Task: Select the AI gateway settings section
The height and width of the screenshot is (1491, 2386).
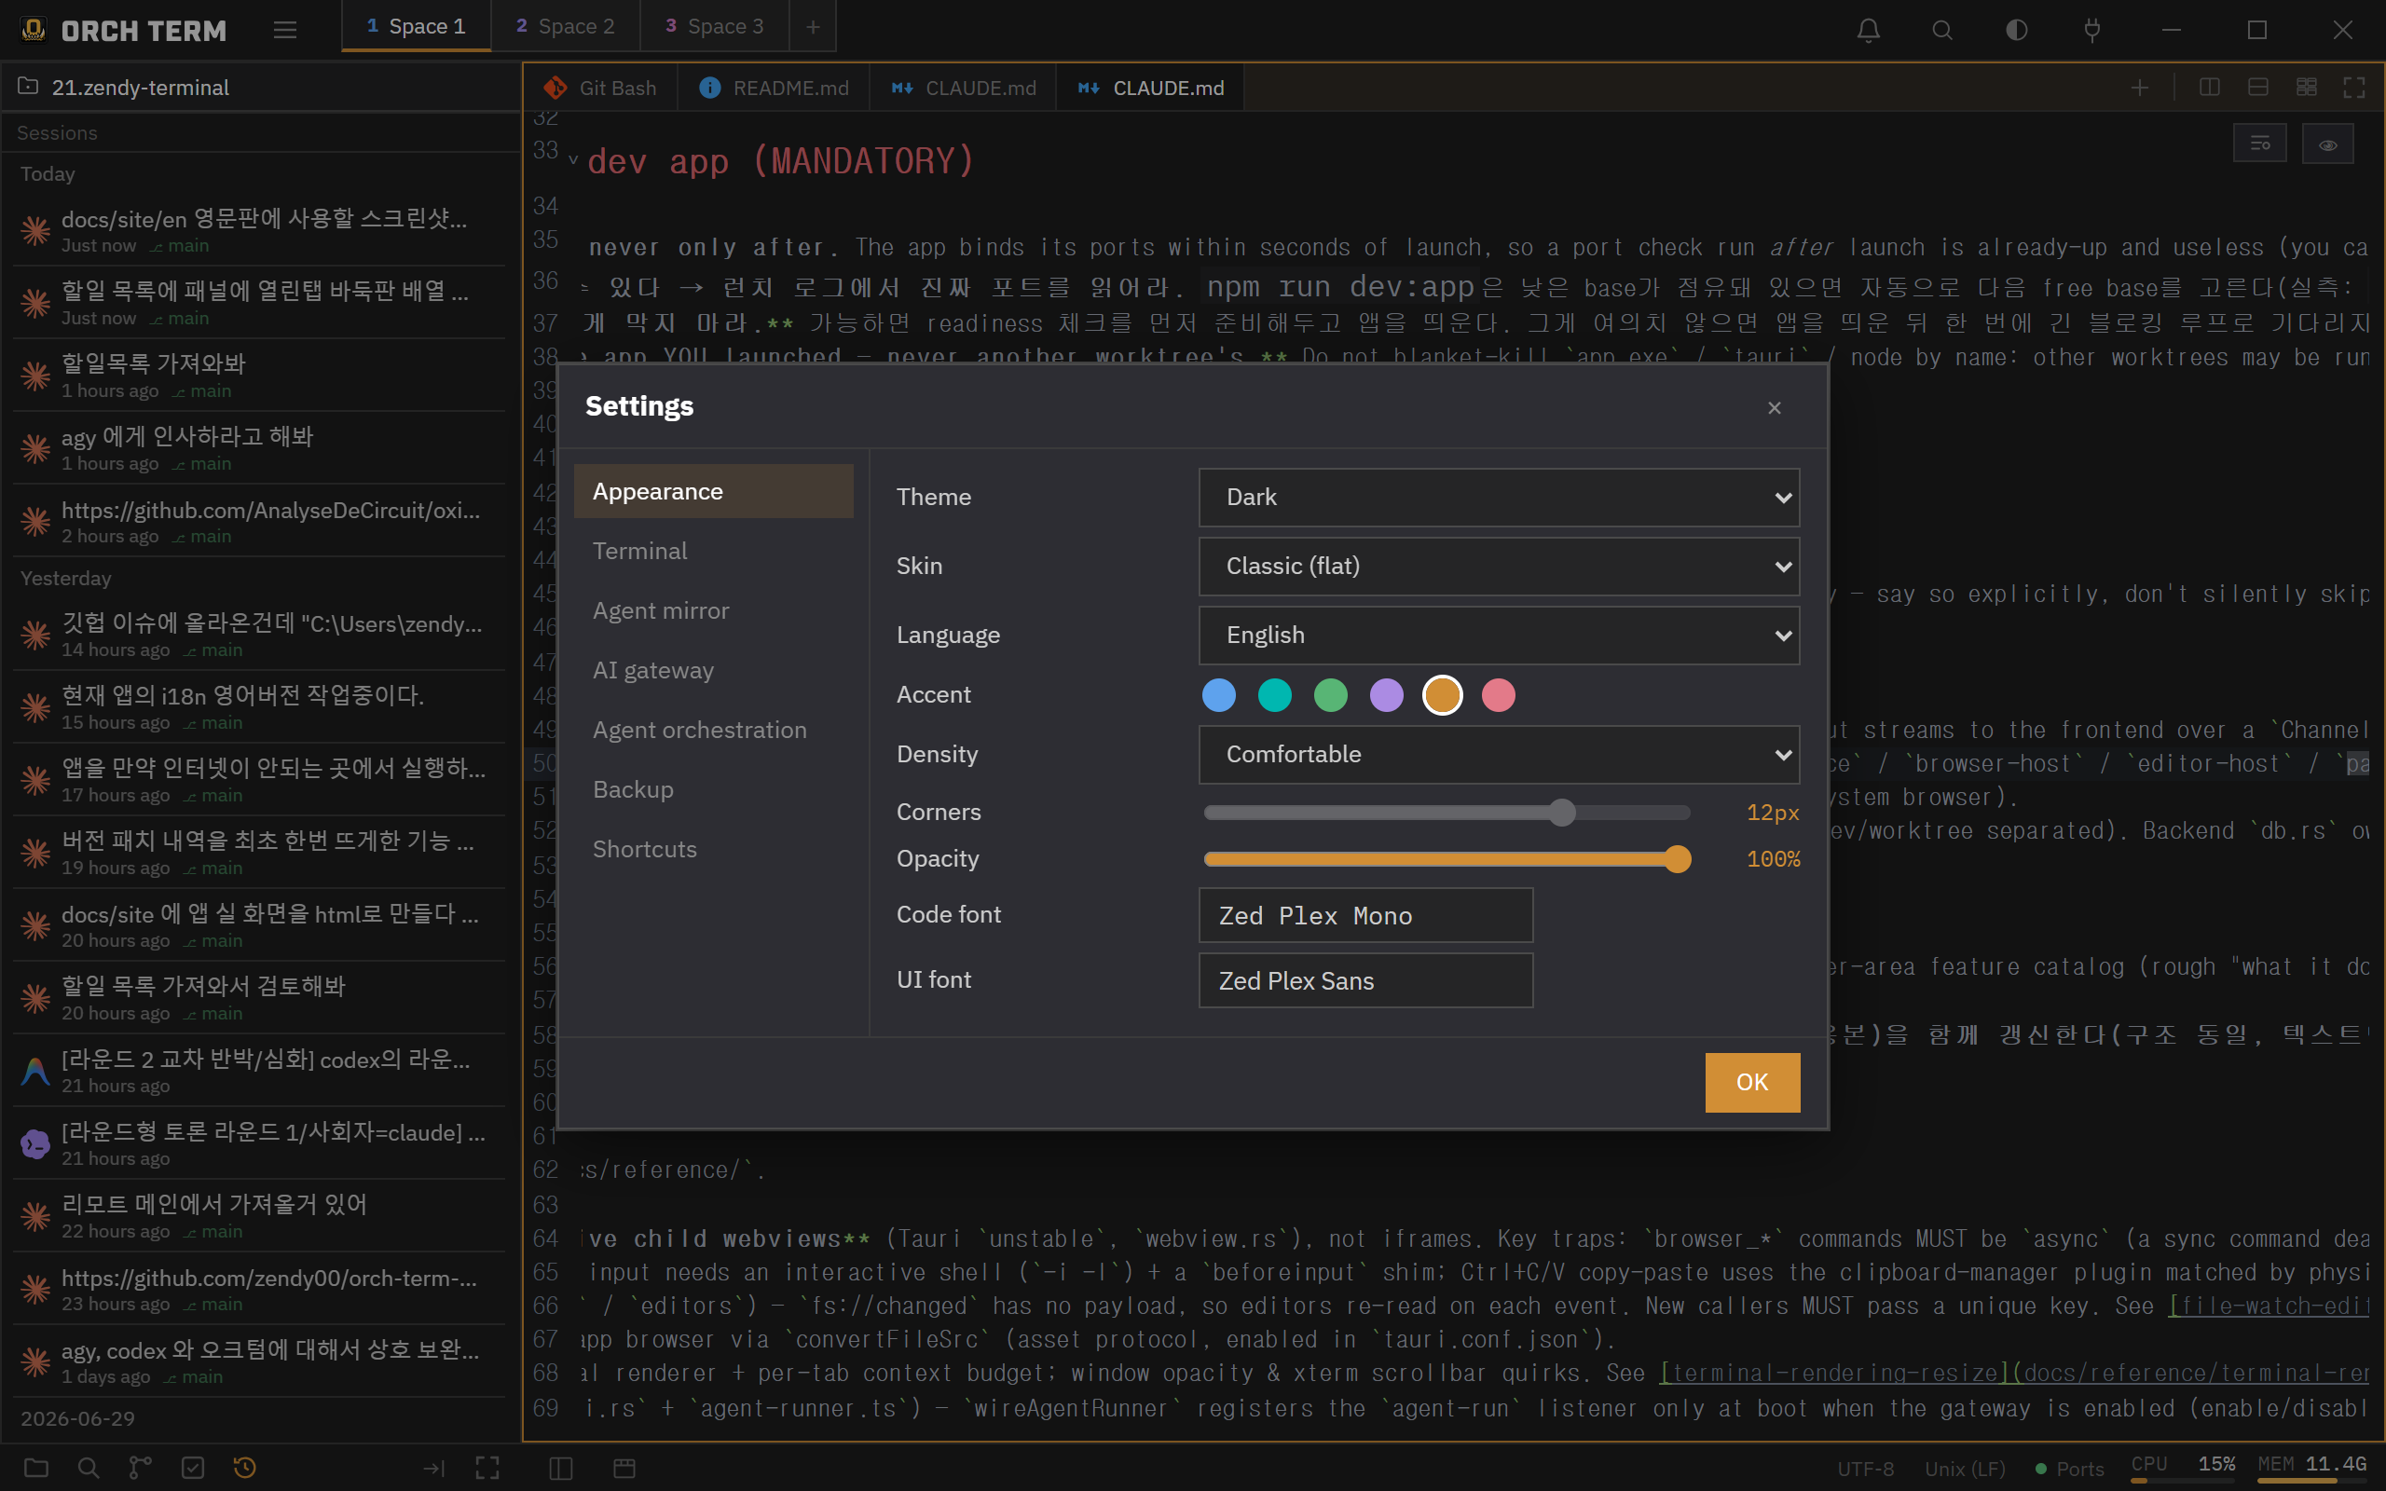Action: coord(714,670)
